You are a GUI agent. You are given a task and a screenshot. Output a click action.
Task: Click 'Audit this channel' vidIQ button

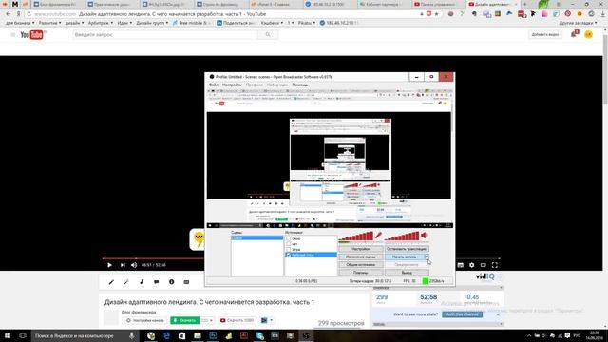pos(463,314)
